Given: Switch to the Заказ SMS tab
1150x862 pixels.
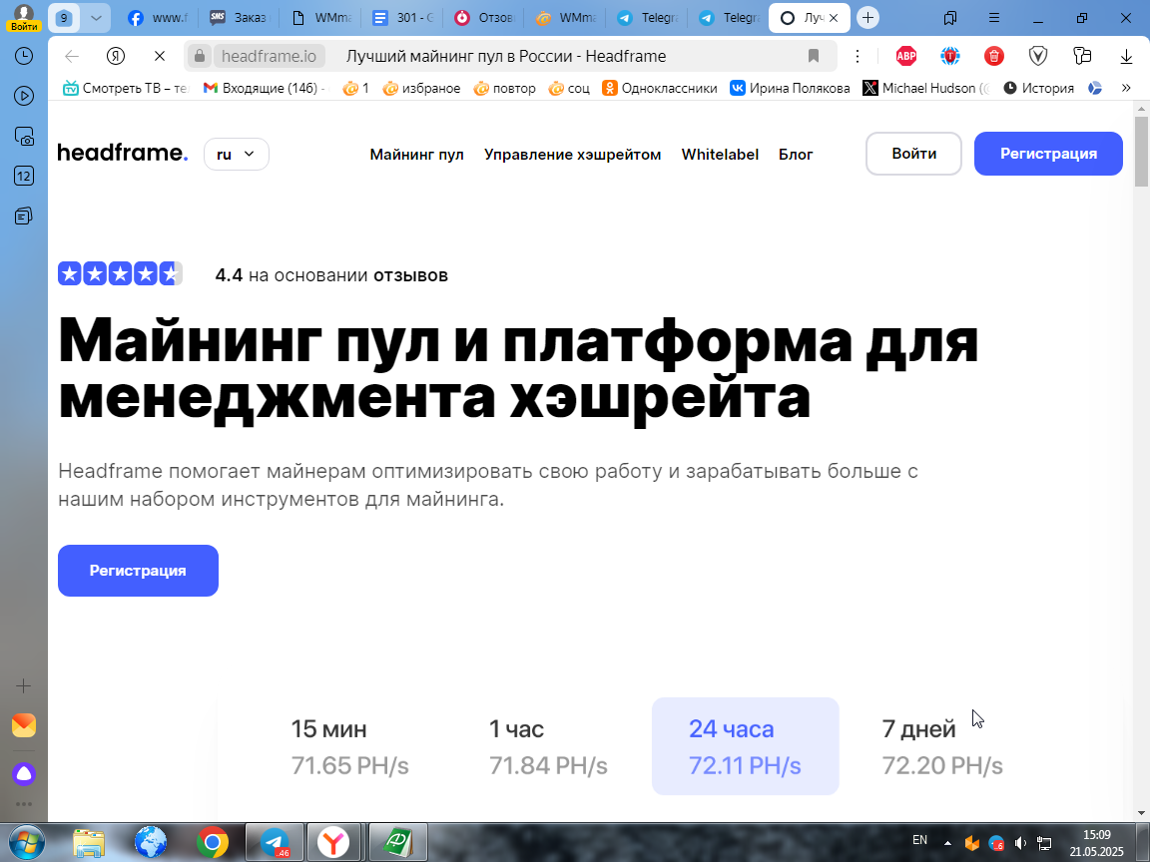Looking at the screenshot, I should point(239,18).
